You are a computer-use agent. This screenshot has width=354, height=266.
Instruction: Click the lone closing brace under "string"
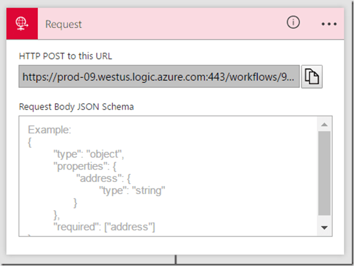click(x=76, y=203)
